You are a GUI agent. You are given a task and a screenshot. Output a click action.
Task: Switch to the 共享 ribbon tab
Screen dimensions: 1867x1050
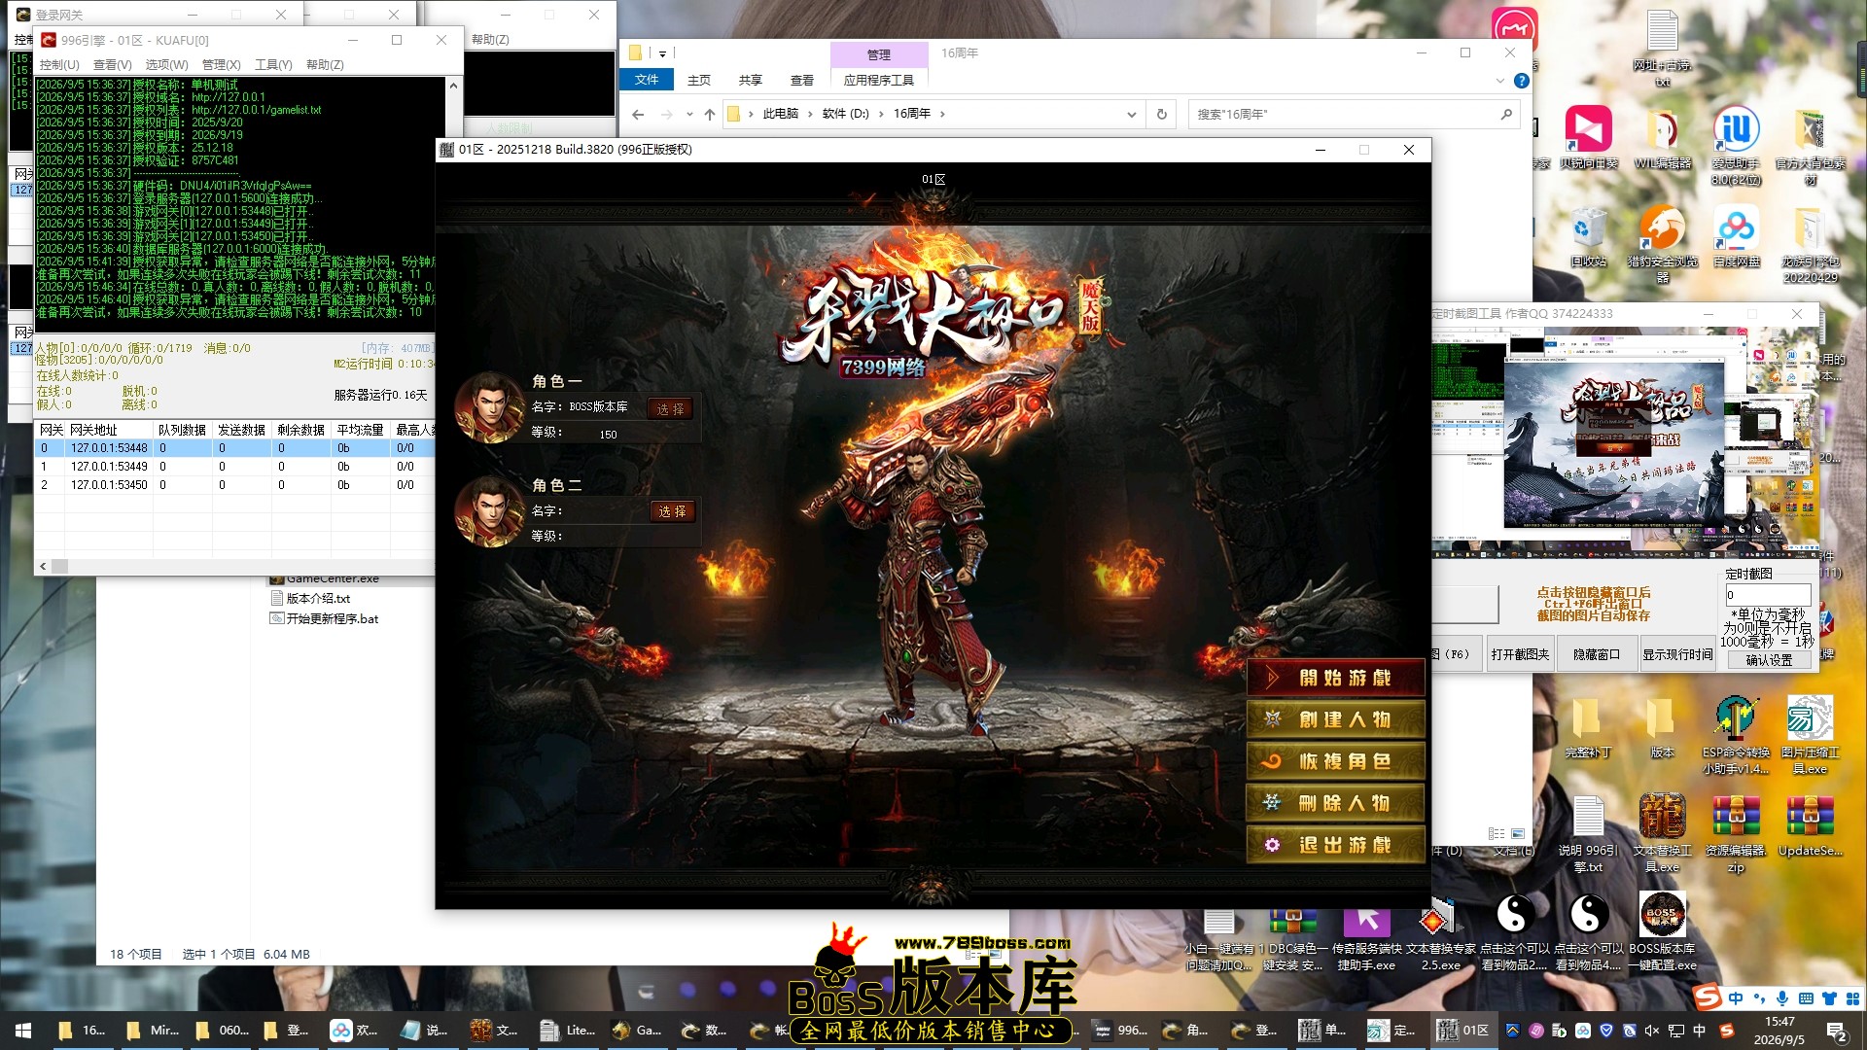point(750,80)
